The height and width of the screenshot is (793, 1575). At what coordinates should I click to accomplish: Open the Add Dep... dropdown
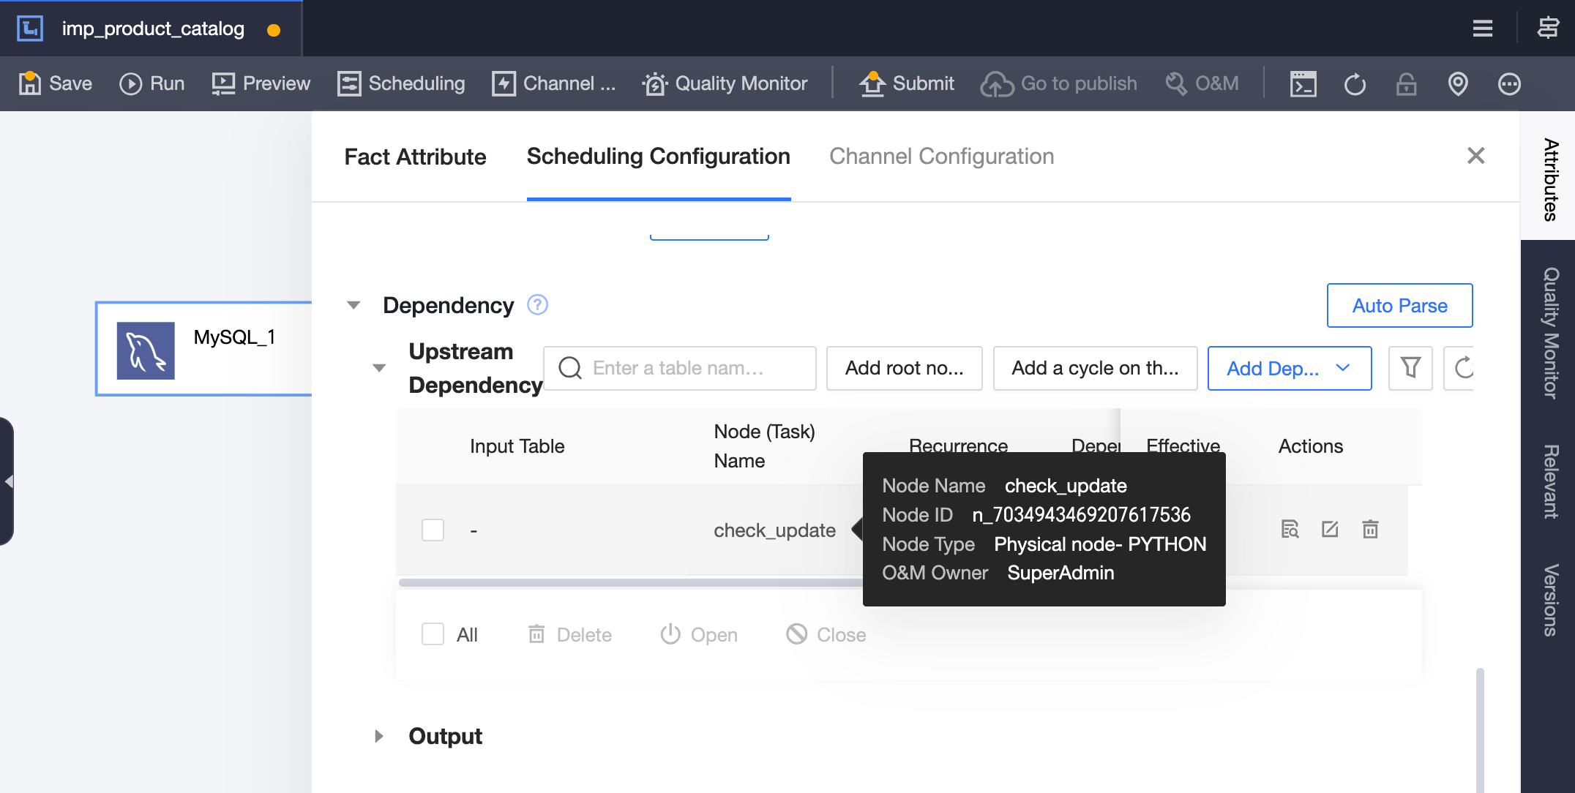coord(1289,368)
